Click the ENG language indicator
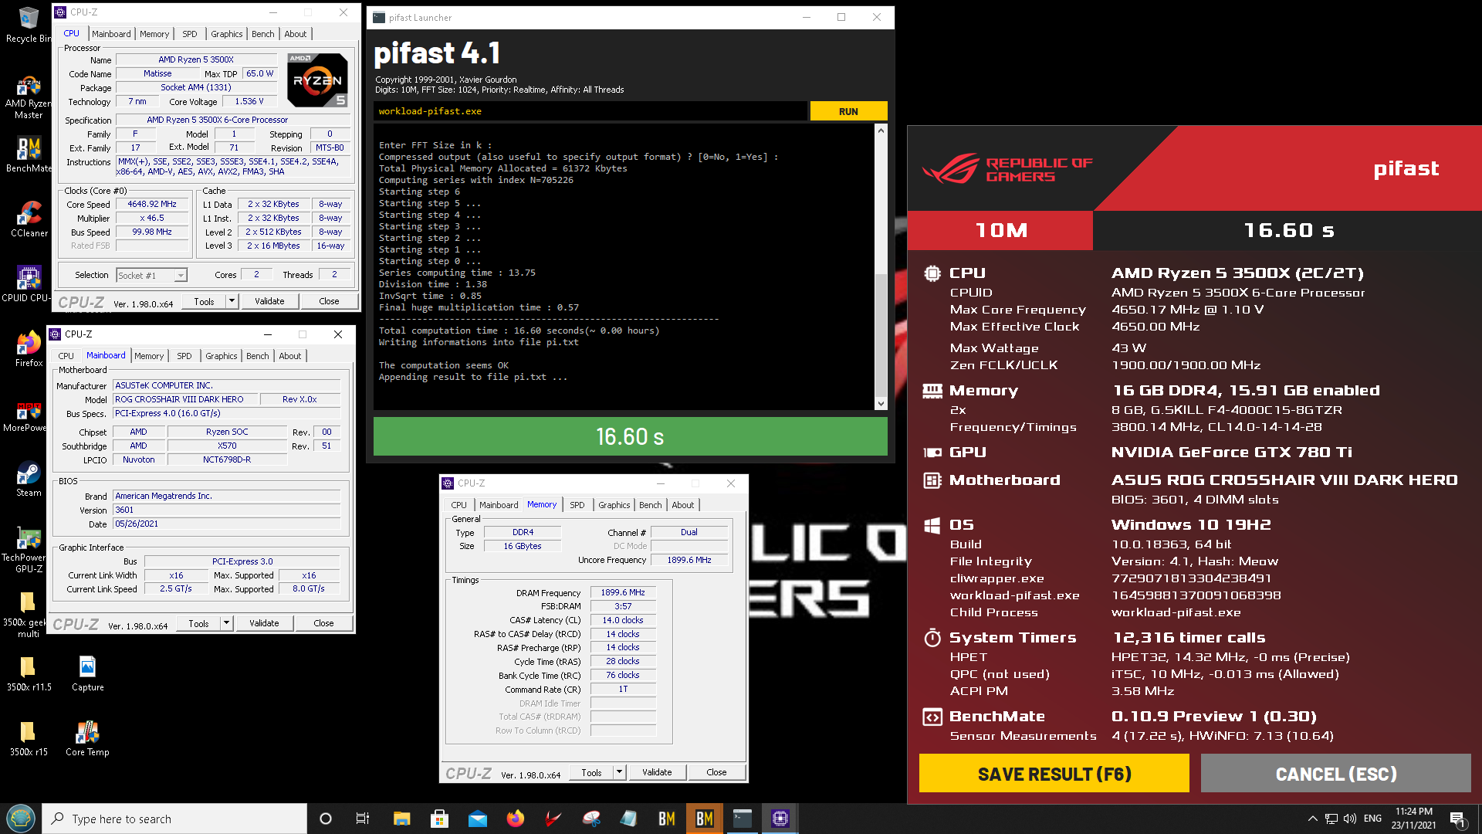This screenshot has height=834, width=1482. coord(1372,819)
